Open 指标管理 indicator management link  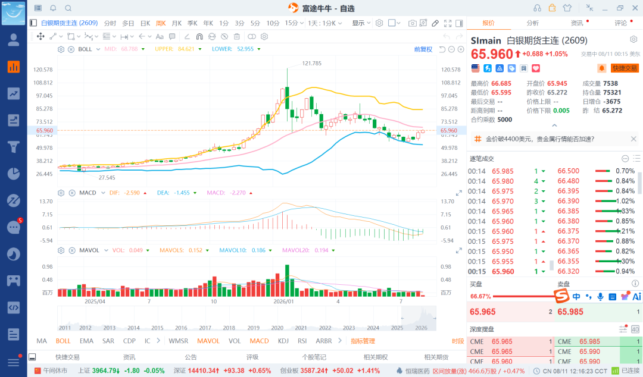[363, 341]
